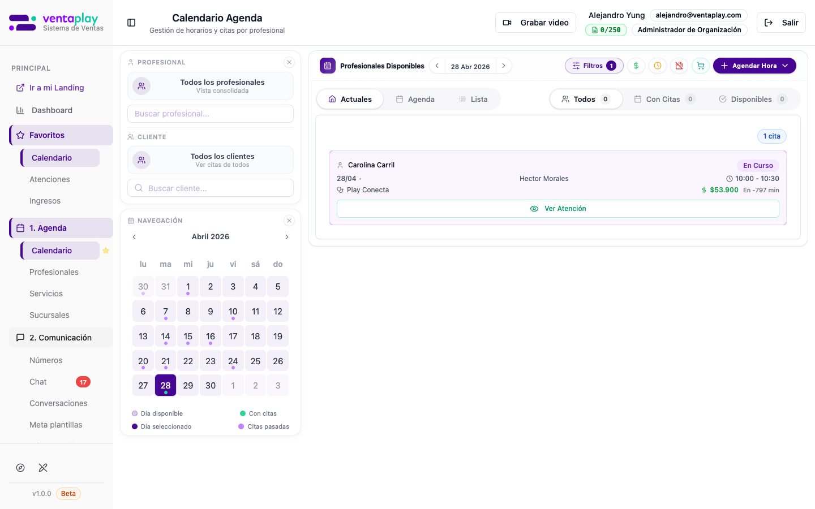
Task: Go to previous day using date arrow
Action: click(437, 66)
